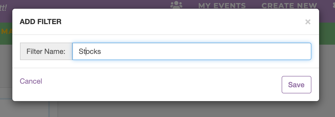Click the word Stocks in the field
The image size is (335, 117).
click(x=90, y=51)
